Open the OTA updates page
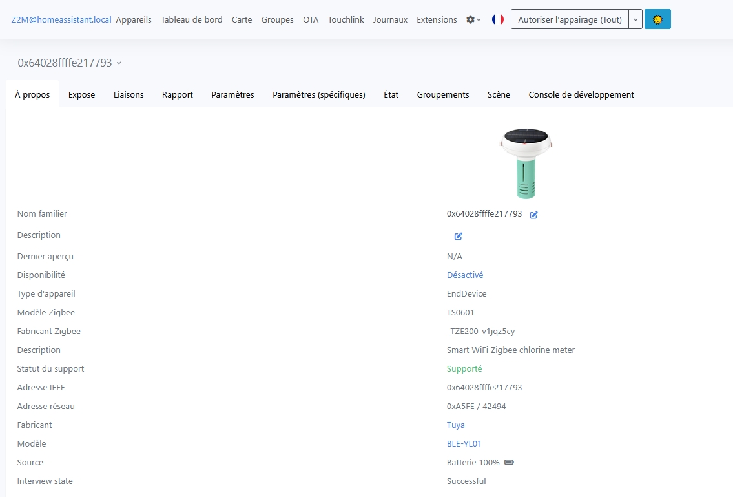 pos(311,19)
